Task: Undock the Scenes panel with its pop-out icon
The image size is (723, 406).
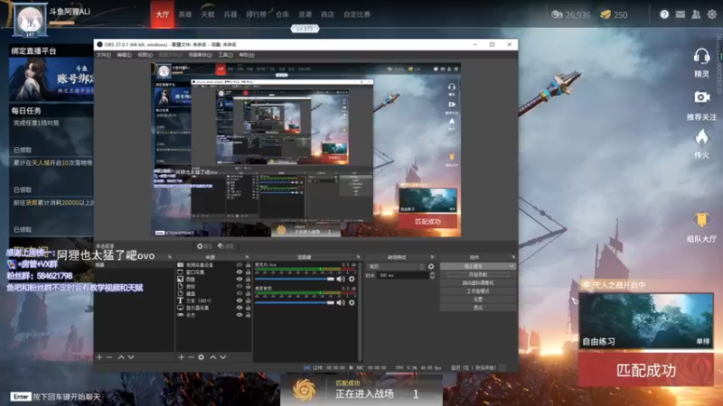Action: click(x=169, y=257)
